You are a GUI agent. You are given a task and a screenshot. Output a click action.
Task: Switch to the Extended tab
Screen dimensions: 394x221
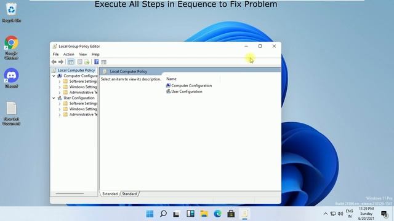[x=110, y=194]
